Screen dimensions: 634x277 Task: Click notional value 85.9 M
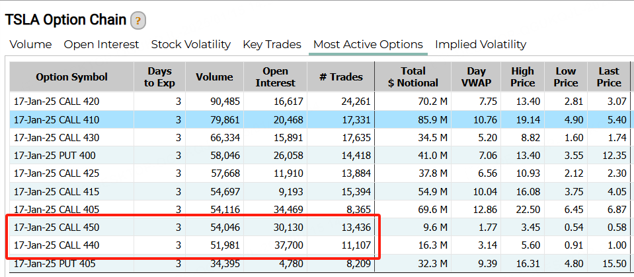pyautogui.click(x=431, y=120)
